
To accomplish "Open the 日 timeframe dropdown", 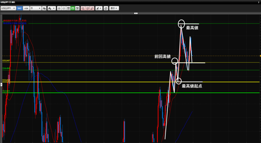I will click(36, 8).
